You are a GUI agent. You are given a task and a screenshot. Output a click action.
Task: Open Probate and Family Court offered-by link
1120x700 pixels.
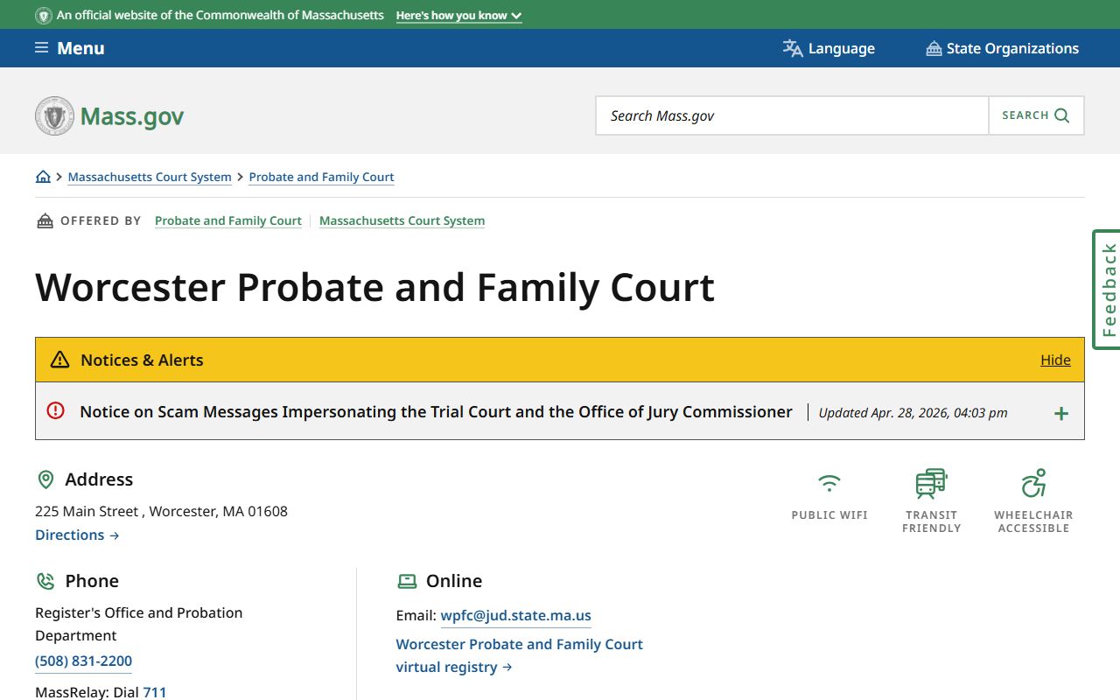click(228, 220)
